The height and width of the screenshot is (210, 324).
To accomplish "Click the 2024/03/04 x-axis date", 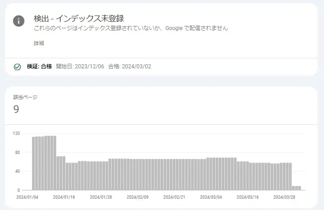I will (211, 197).
